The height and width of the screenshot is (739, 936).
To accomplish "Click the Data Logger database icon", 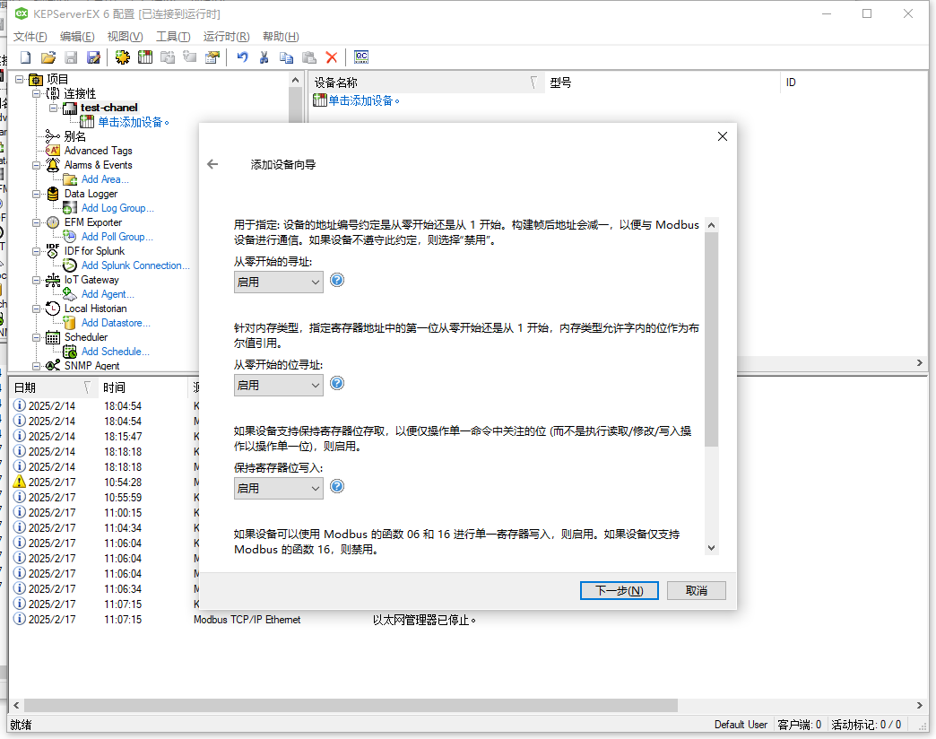I will pyautogui.click(x=53, y=194).
